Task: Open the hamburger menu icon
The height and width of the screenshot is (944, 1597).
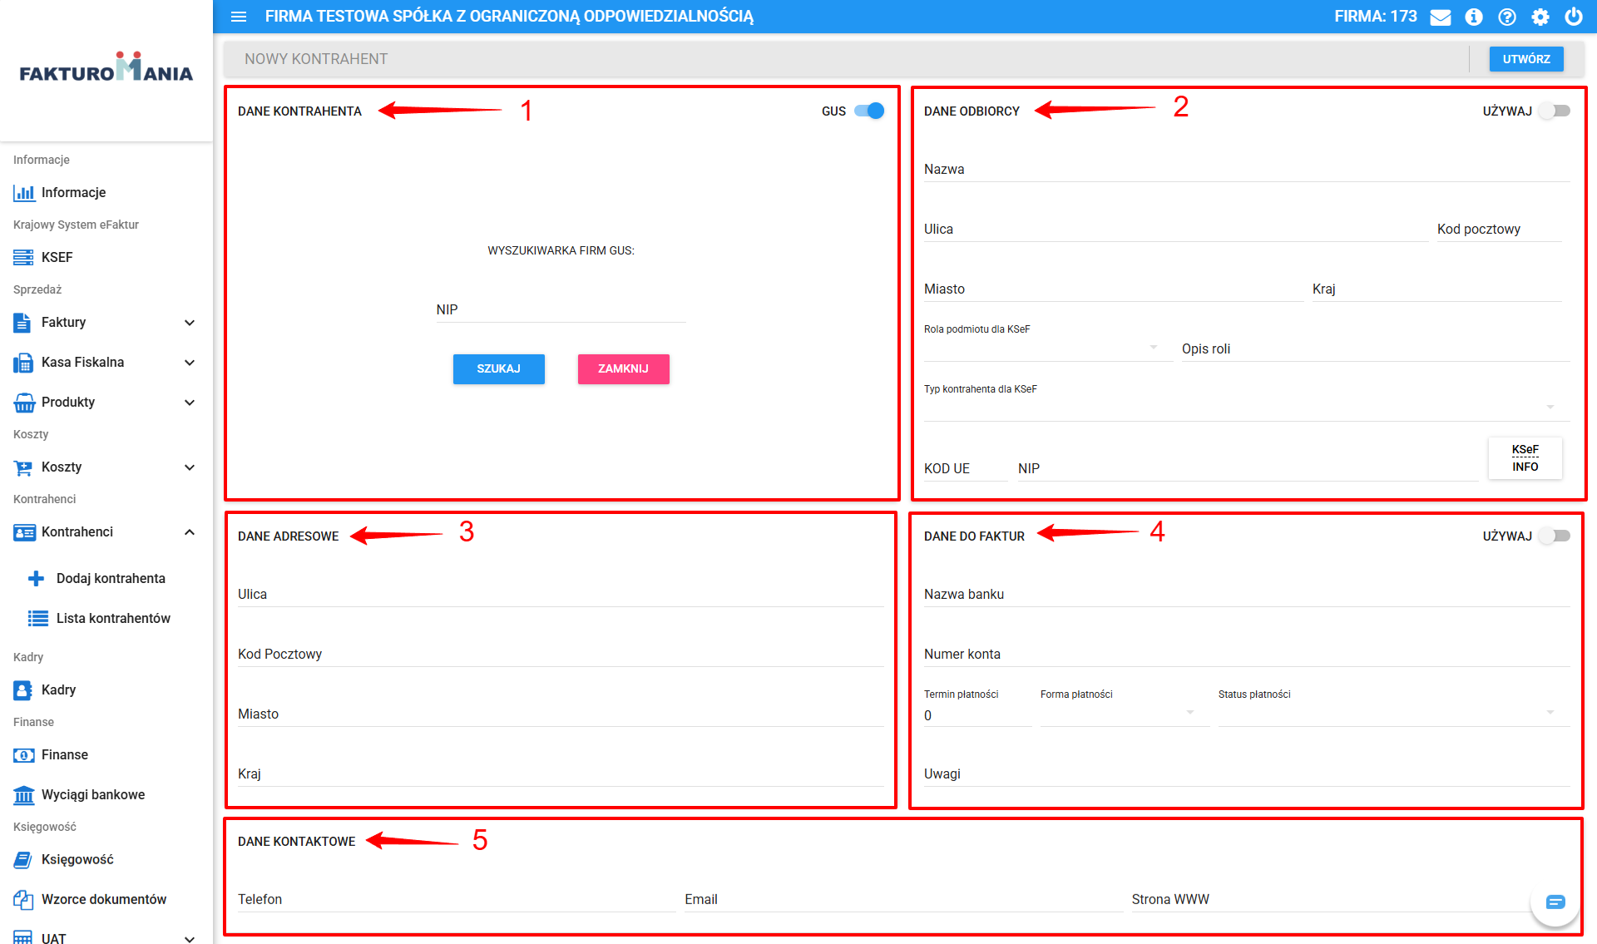Action: [x=239, y=17]
